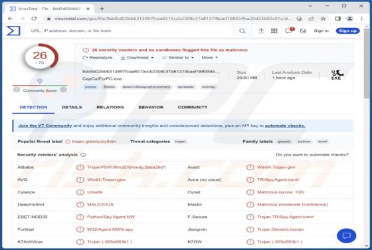The width and height of the screenshot is (372, 250).
Task: Click the search magnifier icon
Action: click(x=242, y=31)
